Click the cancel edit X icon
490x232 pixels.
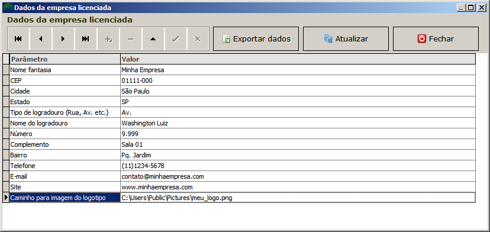click(x=198, y=39)
